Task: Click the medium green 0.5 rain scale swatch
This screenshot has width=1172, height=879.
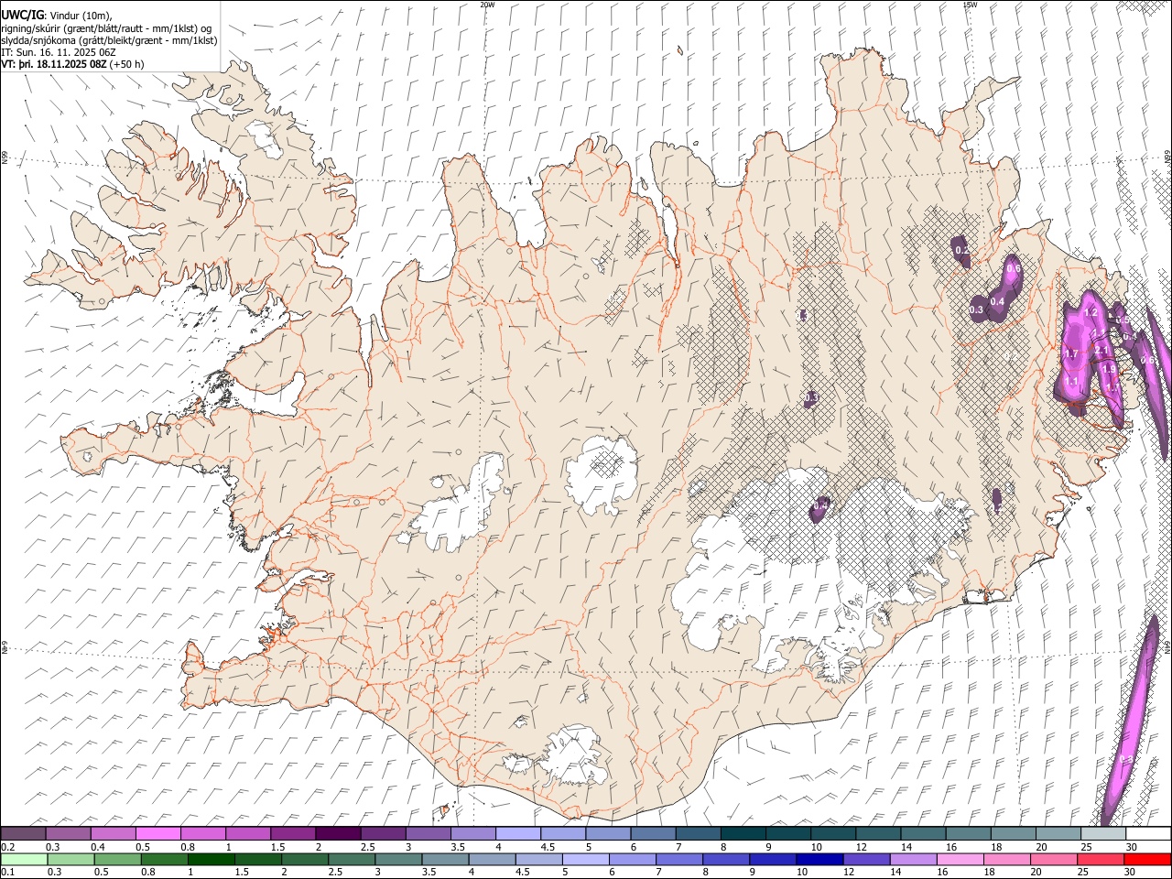Action: click(117, 859)
